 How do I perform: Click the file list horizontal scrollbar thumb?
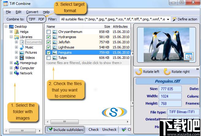[65, 122]
